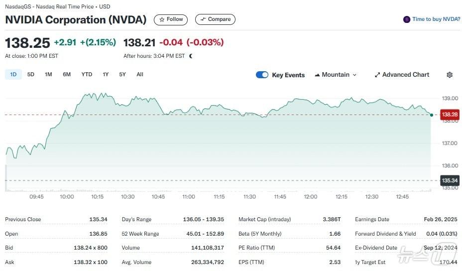
Task: Open the Time to buy NVDA? link
Action: (x=436, y=19)
